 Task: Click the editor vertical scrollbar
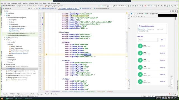point(127,42)
